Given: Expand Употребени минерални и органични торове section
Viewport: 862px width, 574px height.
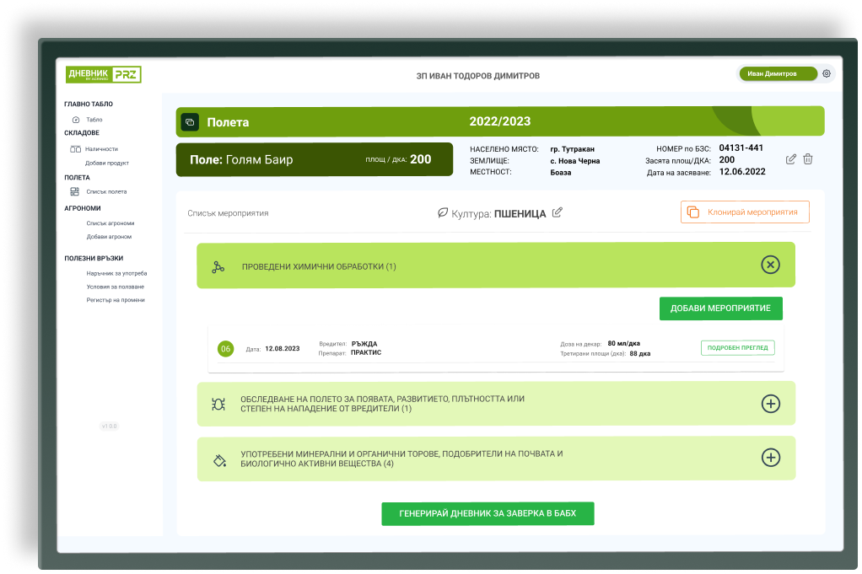Looking at the screenshot, I should [x=770, y=458].
